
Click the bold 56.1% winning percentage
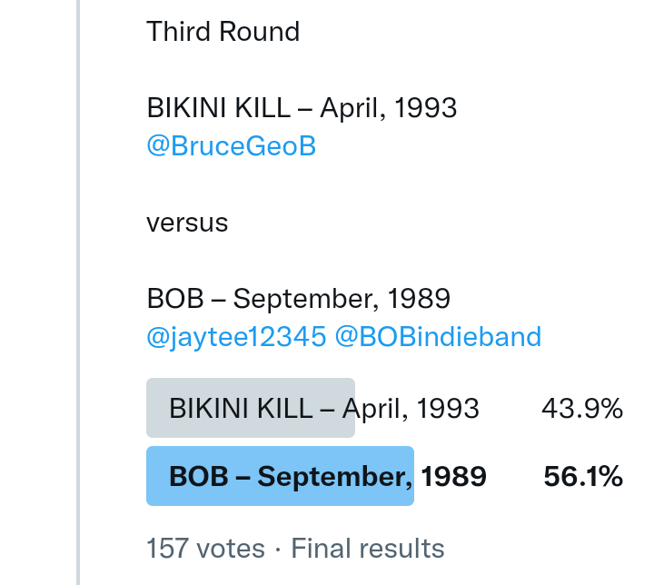point(582,476)
